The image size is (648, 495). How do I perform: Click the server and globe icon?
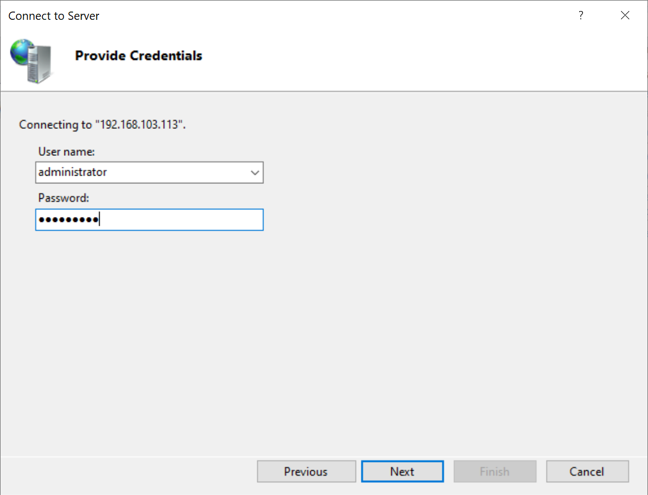tap(31, 60)
